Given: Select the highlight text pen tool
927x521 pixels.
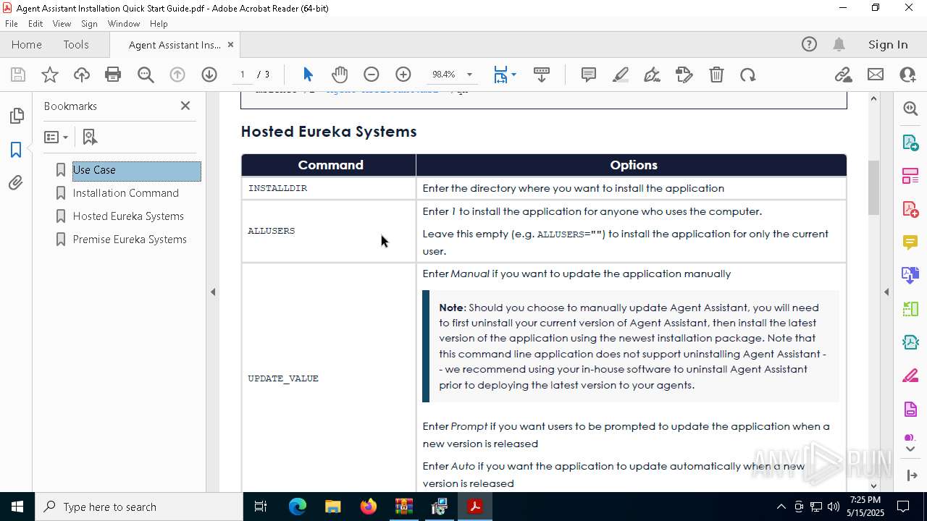Looking at the screenshot, I should [621, 75].
